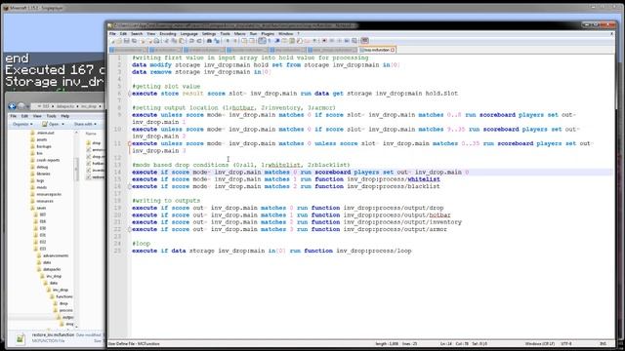
Task: Open the Language menu in Notepad++
Action: [x=188, y=34]
